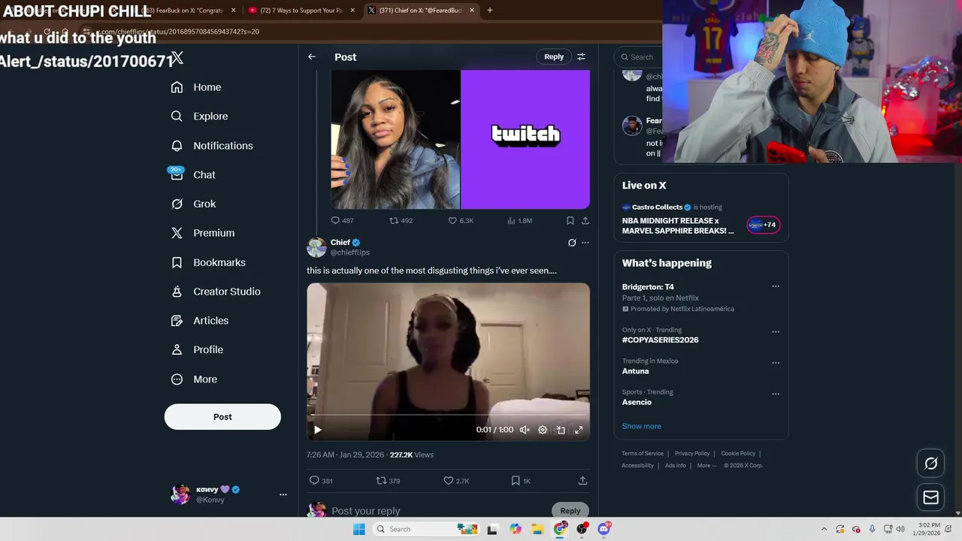
Task: Open Discord from taskbar
Action: click(604, 529)
